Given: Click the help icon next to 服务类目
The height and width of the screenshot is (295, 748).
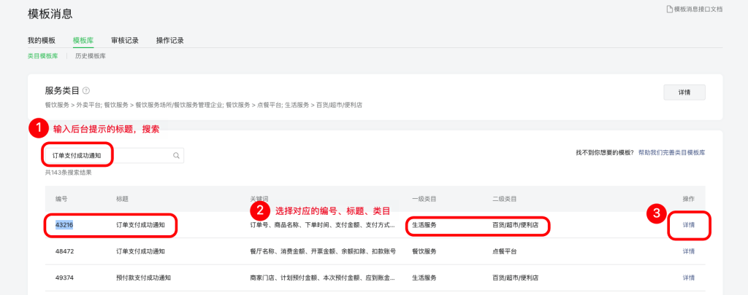Looking at the screenshot, I should tap(86, 91).
